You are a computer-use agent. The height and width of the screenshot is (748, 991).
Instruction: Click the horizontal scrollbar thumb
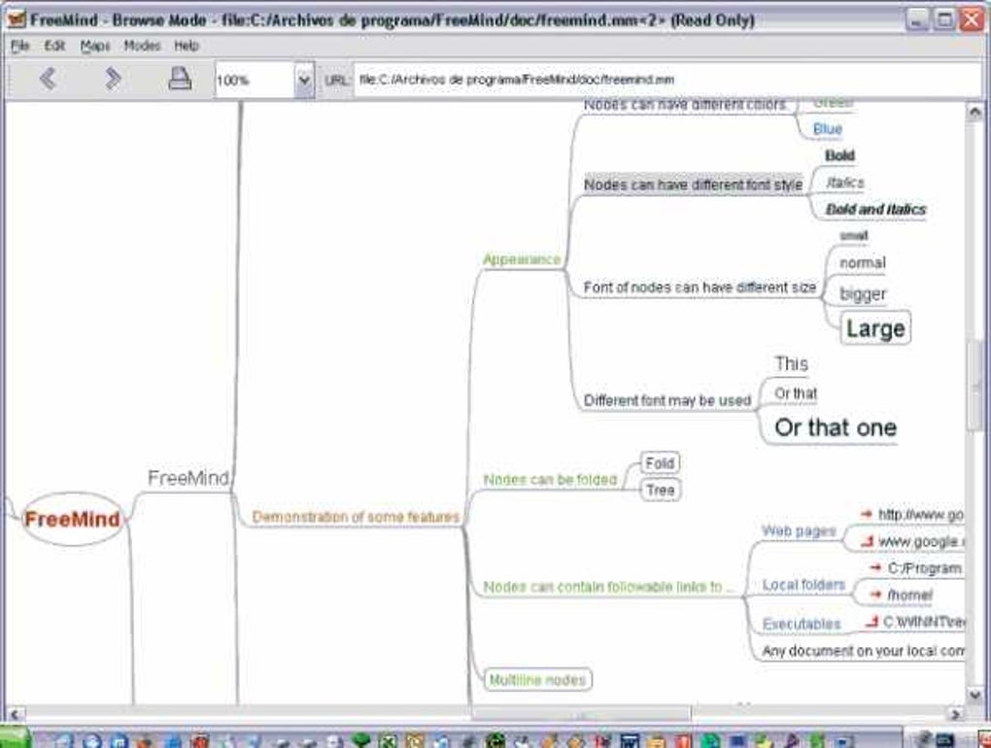tap(581, 715)
